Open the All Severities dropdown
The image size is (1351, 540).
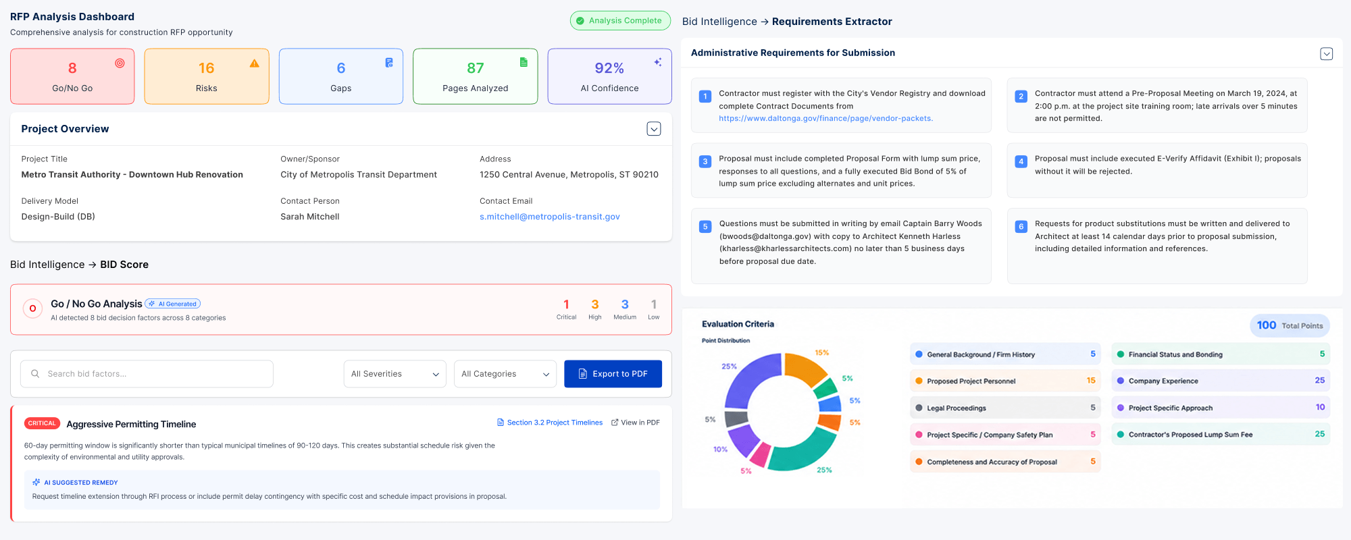(x=395, y=374)
